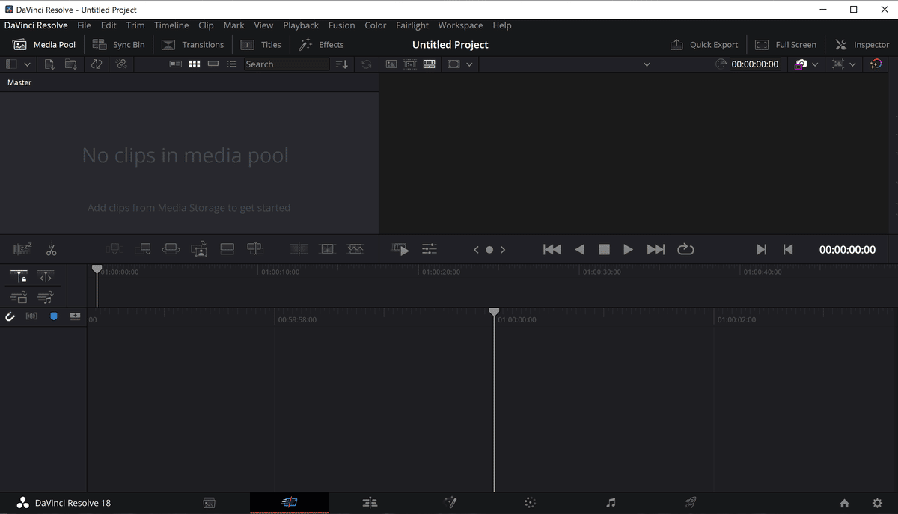Click the timecode clock icon

[x=721, y=64]
